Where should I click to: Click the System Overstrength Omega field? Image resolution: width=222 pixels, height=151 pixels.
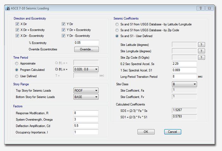tap(86, 119)
